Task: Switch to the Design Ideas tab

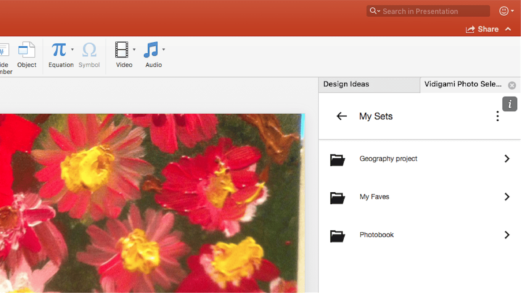Action: 369,84
